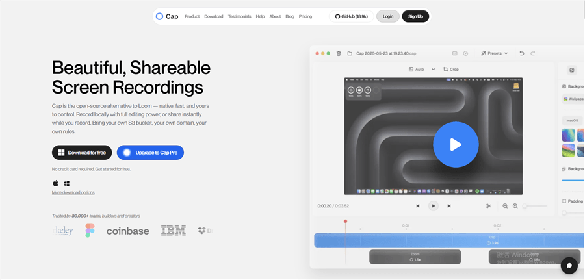This screenshot has width=585, height=280.
Task: Select the Crop tool
Action: (x=450, y=69)
